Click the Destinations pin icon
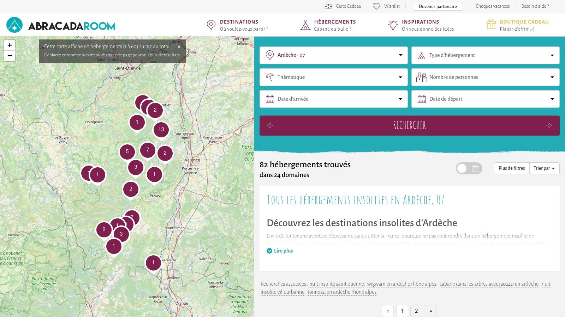 [x=211, y=25]
